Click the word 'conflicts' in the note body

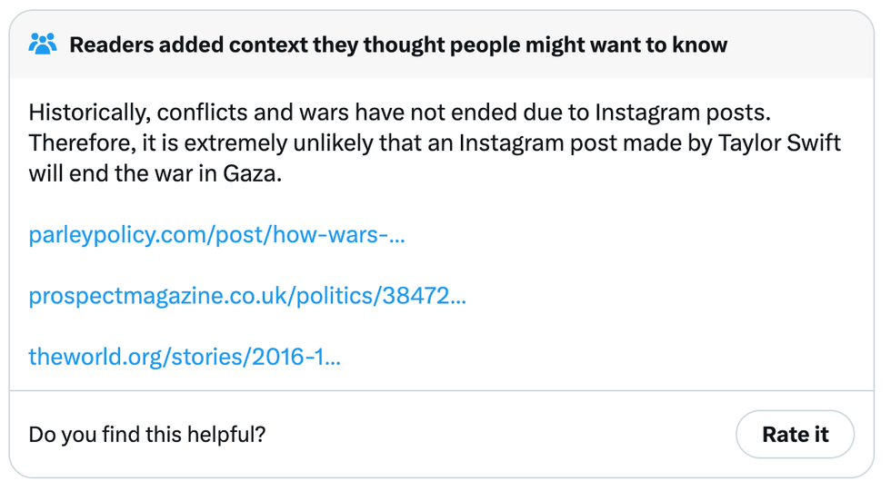point(191,113)
